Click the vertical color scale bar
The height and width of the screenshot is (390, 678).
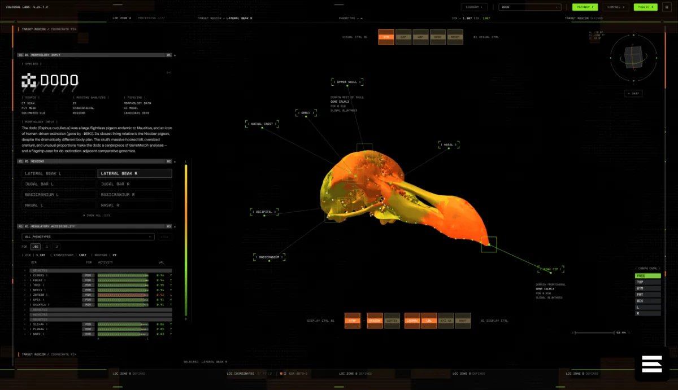(186, 242)
